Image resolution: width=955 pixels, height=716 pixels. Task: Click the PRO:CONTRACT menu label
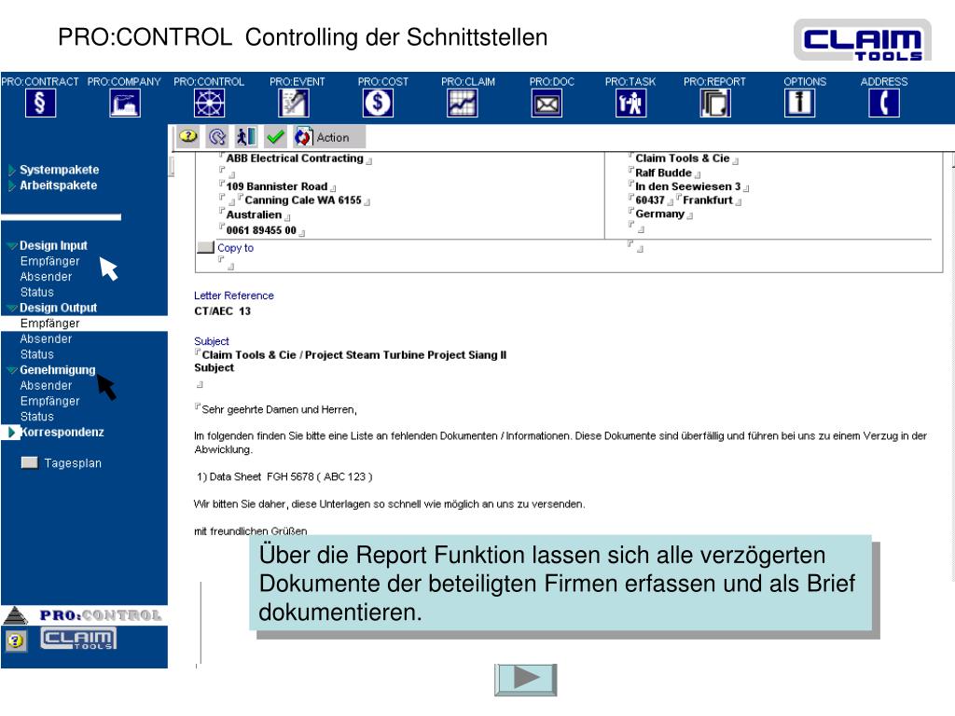pyautogui.click(x=40, y=82)
